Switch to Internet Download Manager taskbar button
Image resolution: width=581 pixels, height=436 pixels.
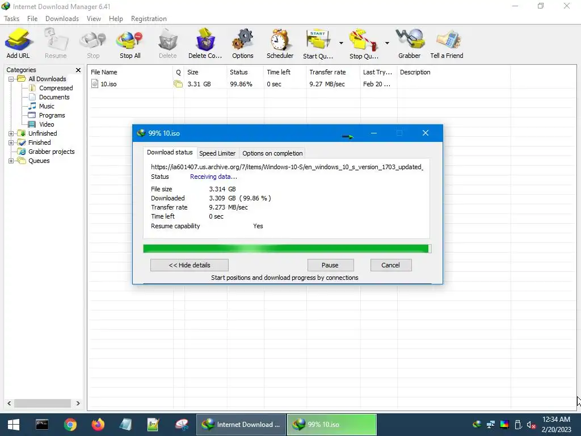tap(241, 425)
